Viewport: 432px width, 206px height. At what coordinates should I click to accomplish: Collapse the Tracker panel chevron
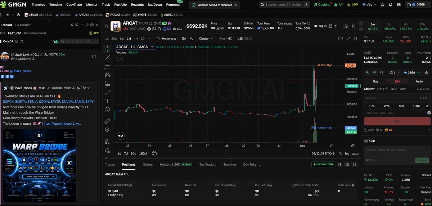(x=82, y=25)
